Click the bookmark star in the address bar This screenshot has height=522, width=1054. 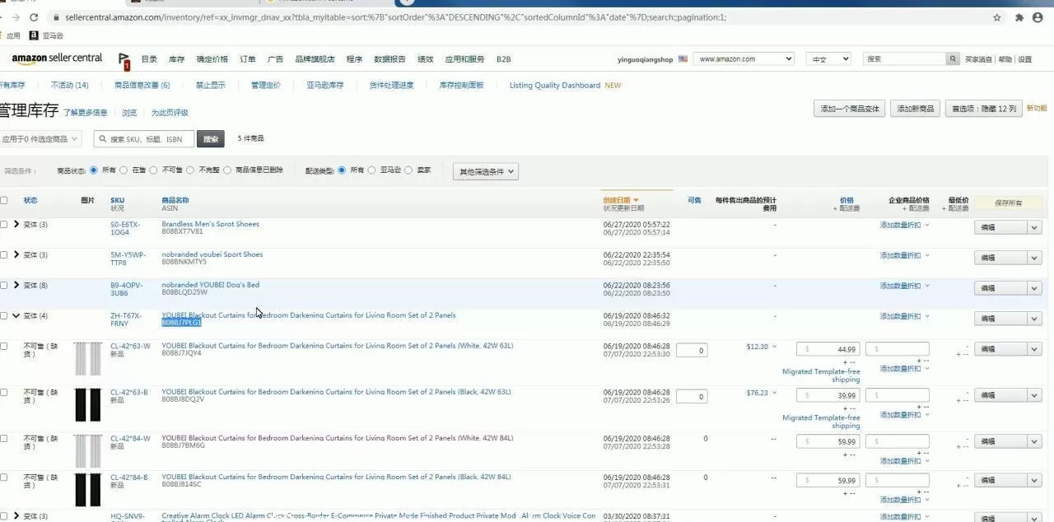[x=996, y=16]
